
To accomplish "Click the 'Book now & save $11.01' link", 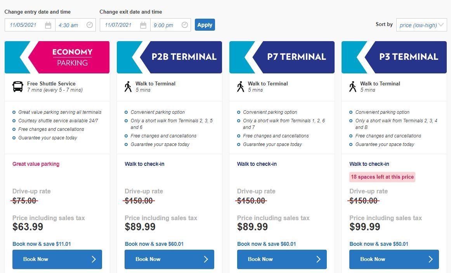I will (x=41, y=244).
